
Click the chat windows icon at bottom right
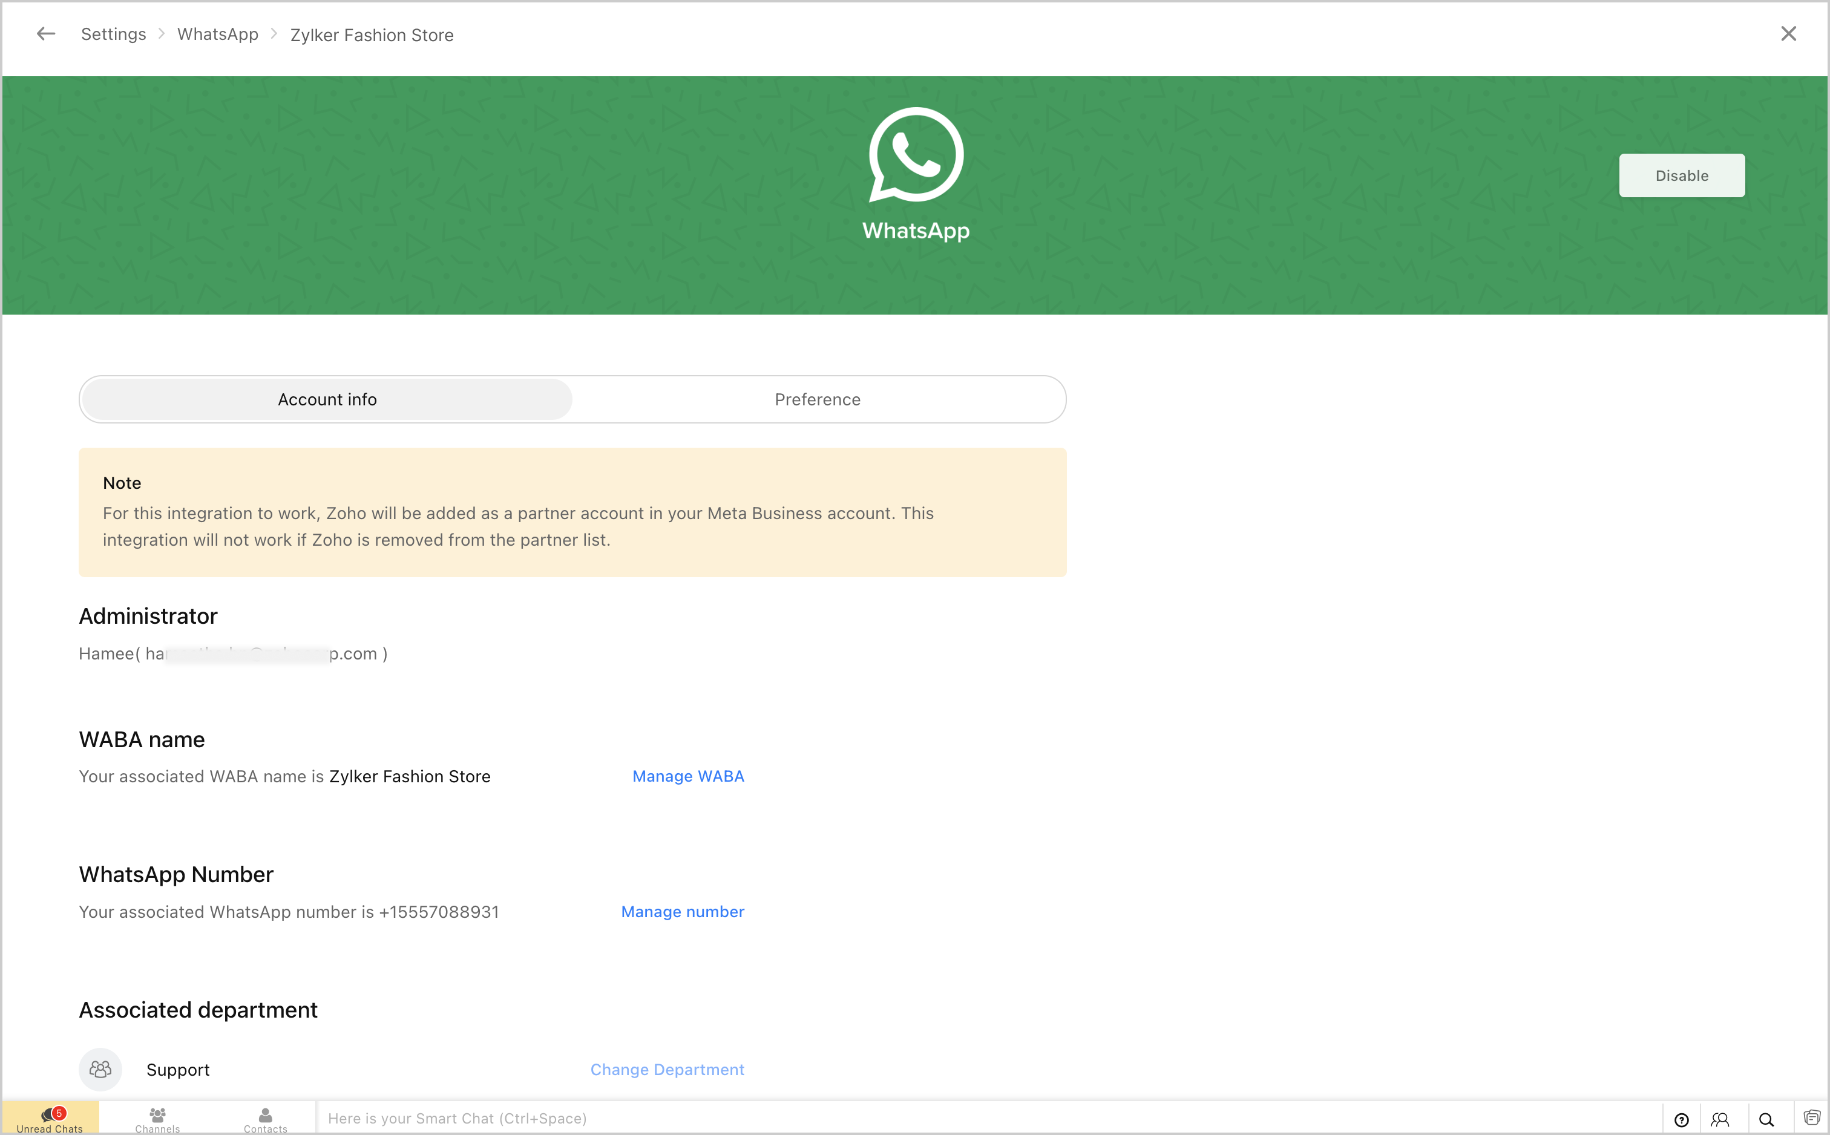click(1811, 1117)
